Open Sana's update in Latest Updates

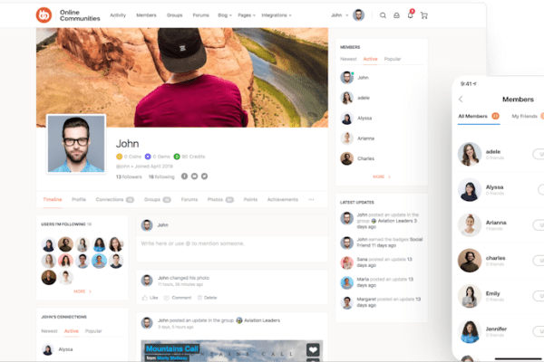click(381, 262)
